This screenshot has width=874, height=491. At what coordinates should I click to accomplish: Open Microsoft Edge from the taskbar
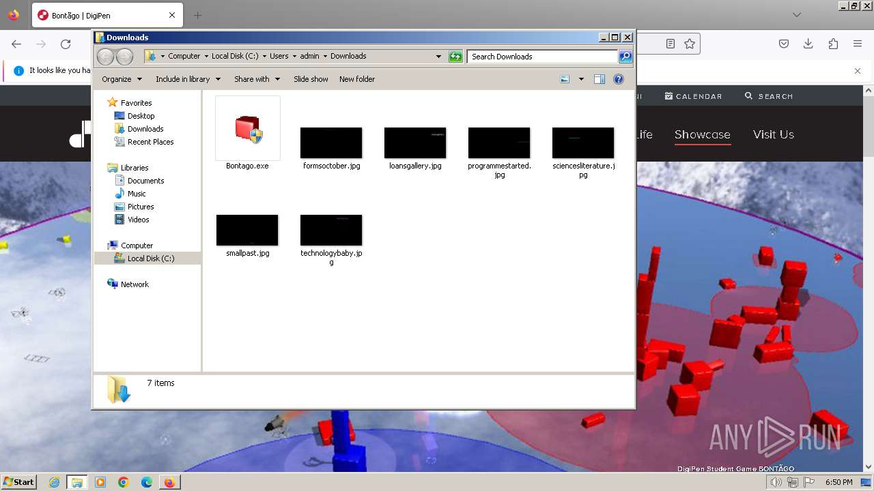click(146, 482)
